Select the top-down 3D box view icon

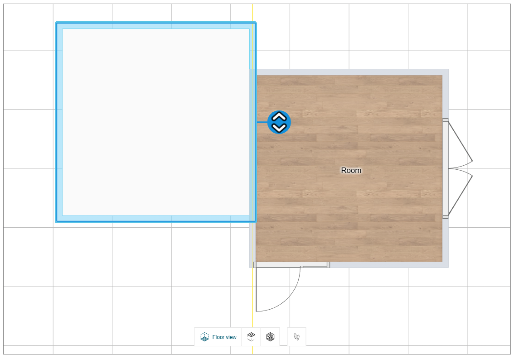click(251, 337)
